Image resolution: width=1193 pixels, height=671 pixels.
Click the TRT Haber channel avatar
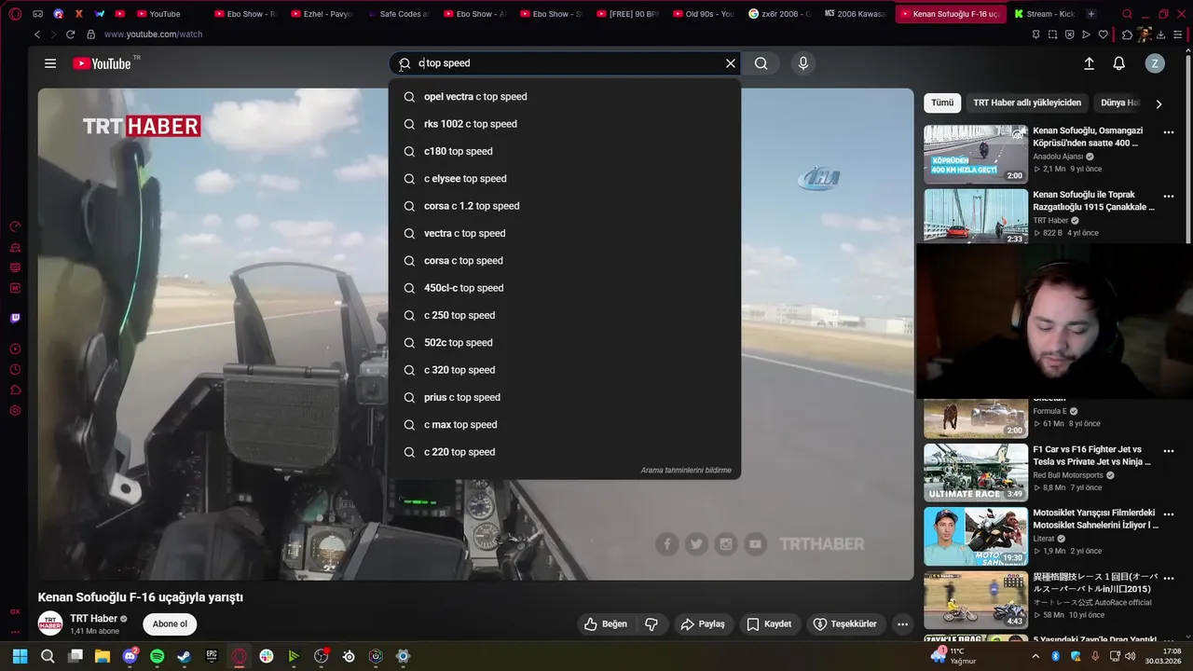pyautogui.click(x=50, y=624)
